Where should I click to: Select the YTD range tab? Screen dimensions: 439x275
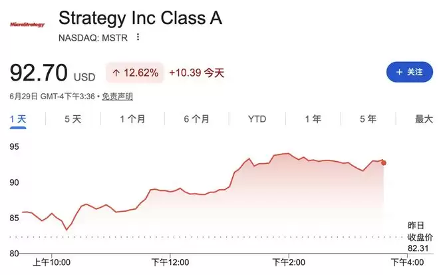click(x=257, y=119)
